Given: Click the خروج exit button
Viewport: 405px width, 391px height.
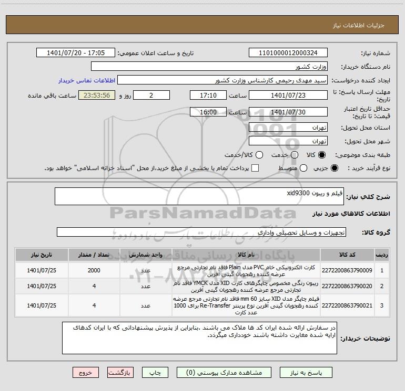Looking at the screenshot, I should click(86, 373).
